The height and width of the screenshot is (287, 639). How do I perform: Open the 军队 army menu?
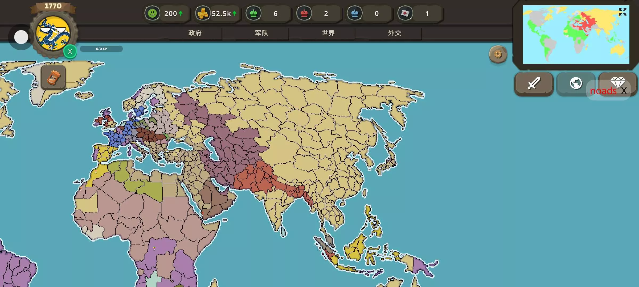[261, 33]
